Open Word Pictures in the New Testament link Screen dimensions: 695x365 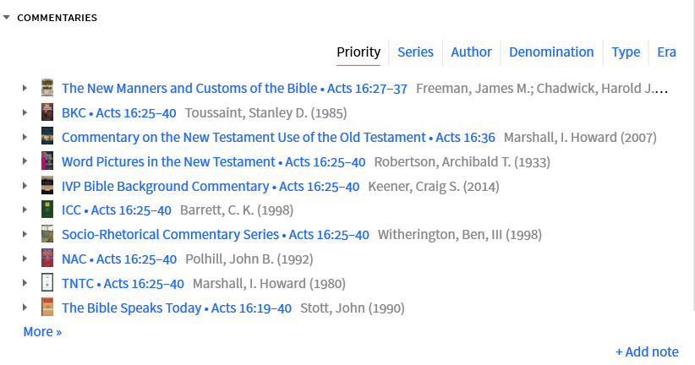tap(168, 161)
